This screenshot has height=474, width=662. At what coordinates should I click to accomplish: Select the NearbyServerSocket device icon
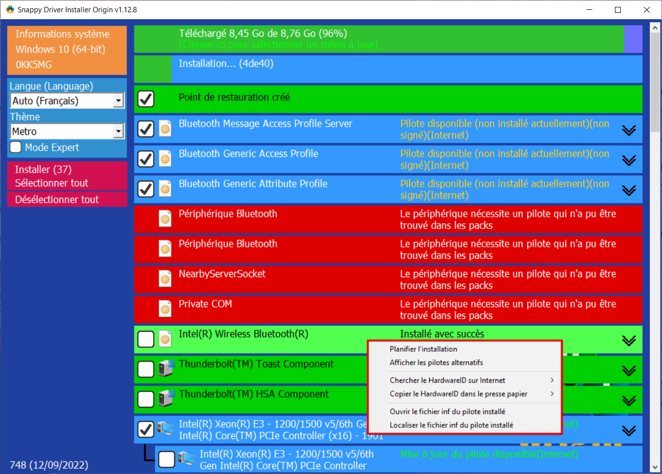165,279
